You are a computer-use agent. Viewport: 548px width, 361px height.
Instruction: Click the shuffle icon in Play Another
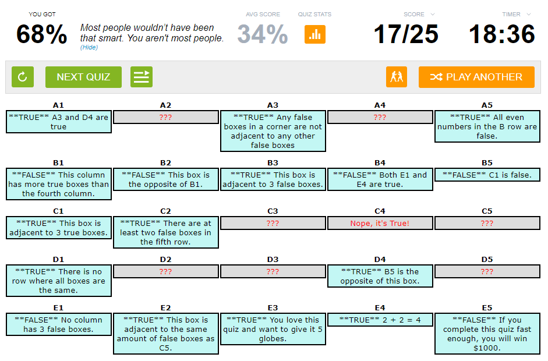point(436,77)
